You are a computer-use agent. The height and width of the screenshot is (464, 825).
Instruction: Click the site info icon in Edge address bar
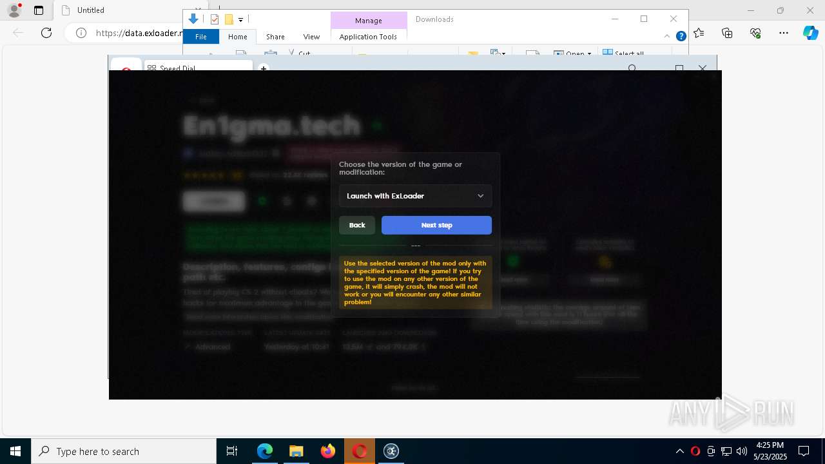point(81,33)
